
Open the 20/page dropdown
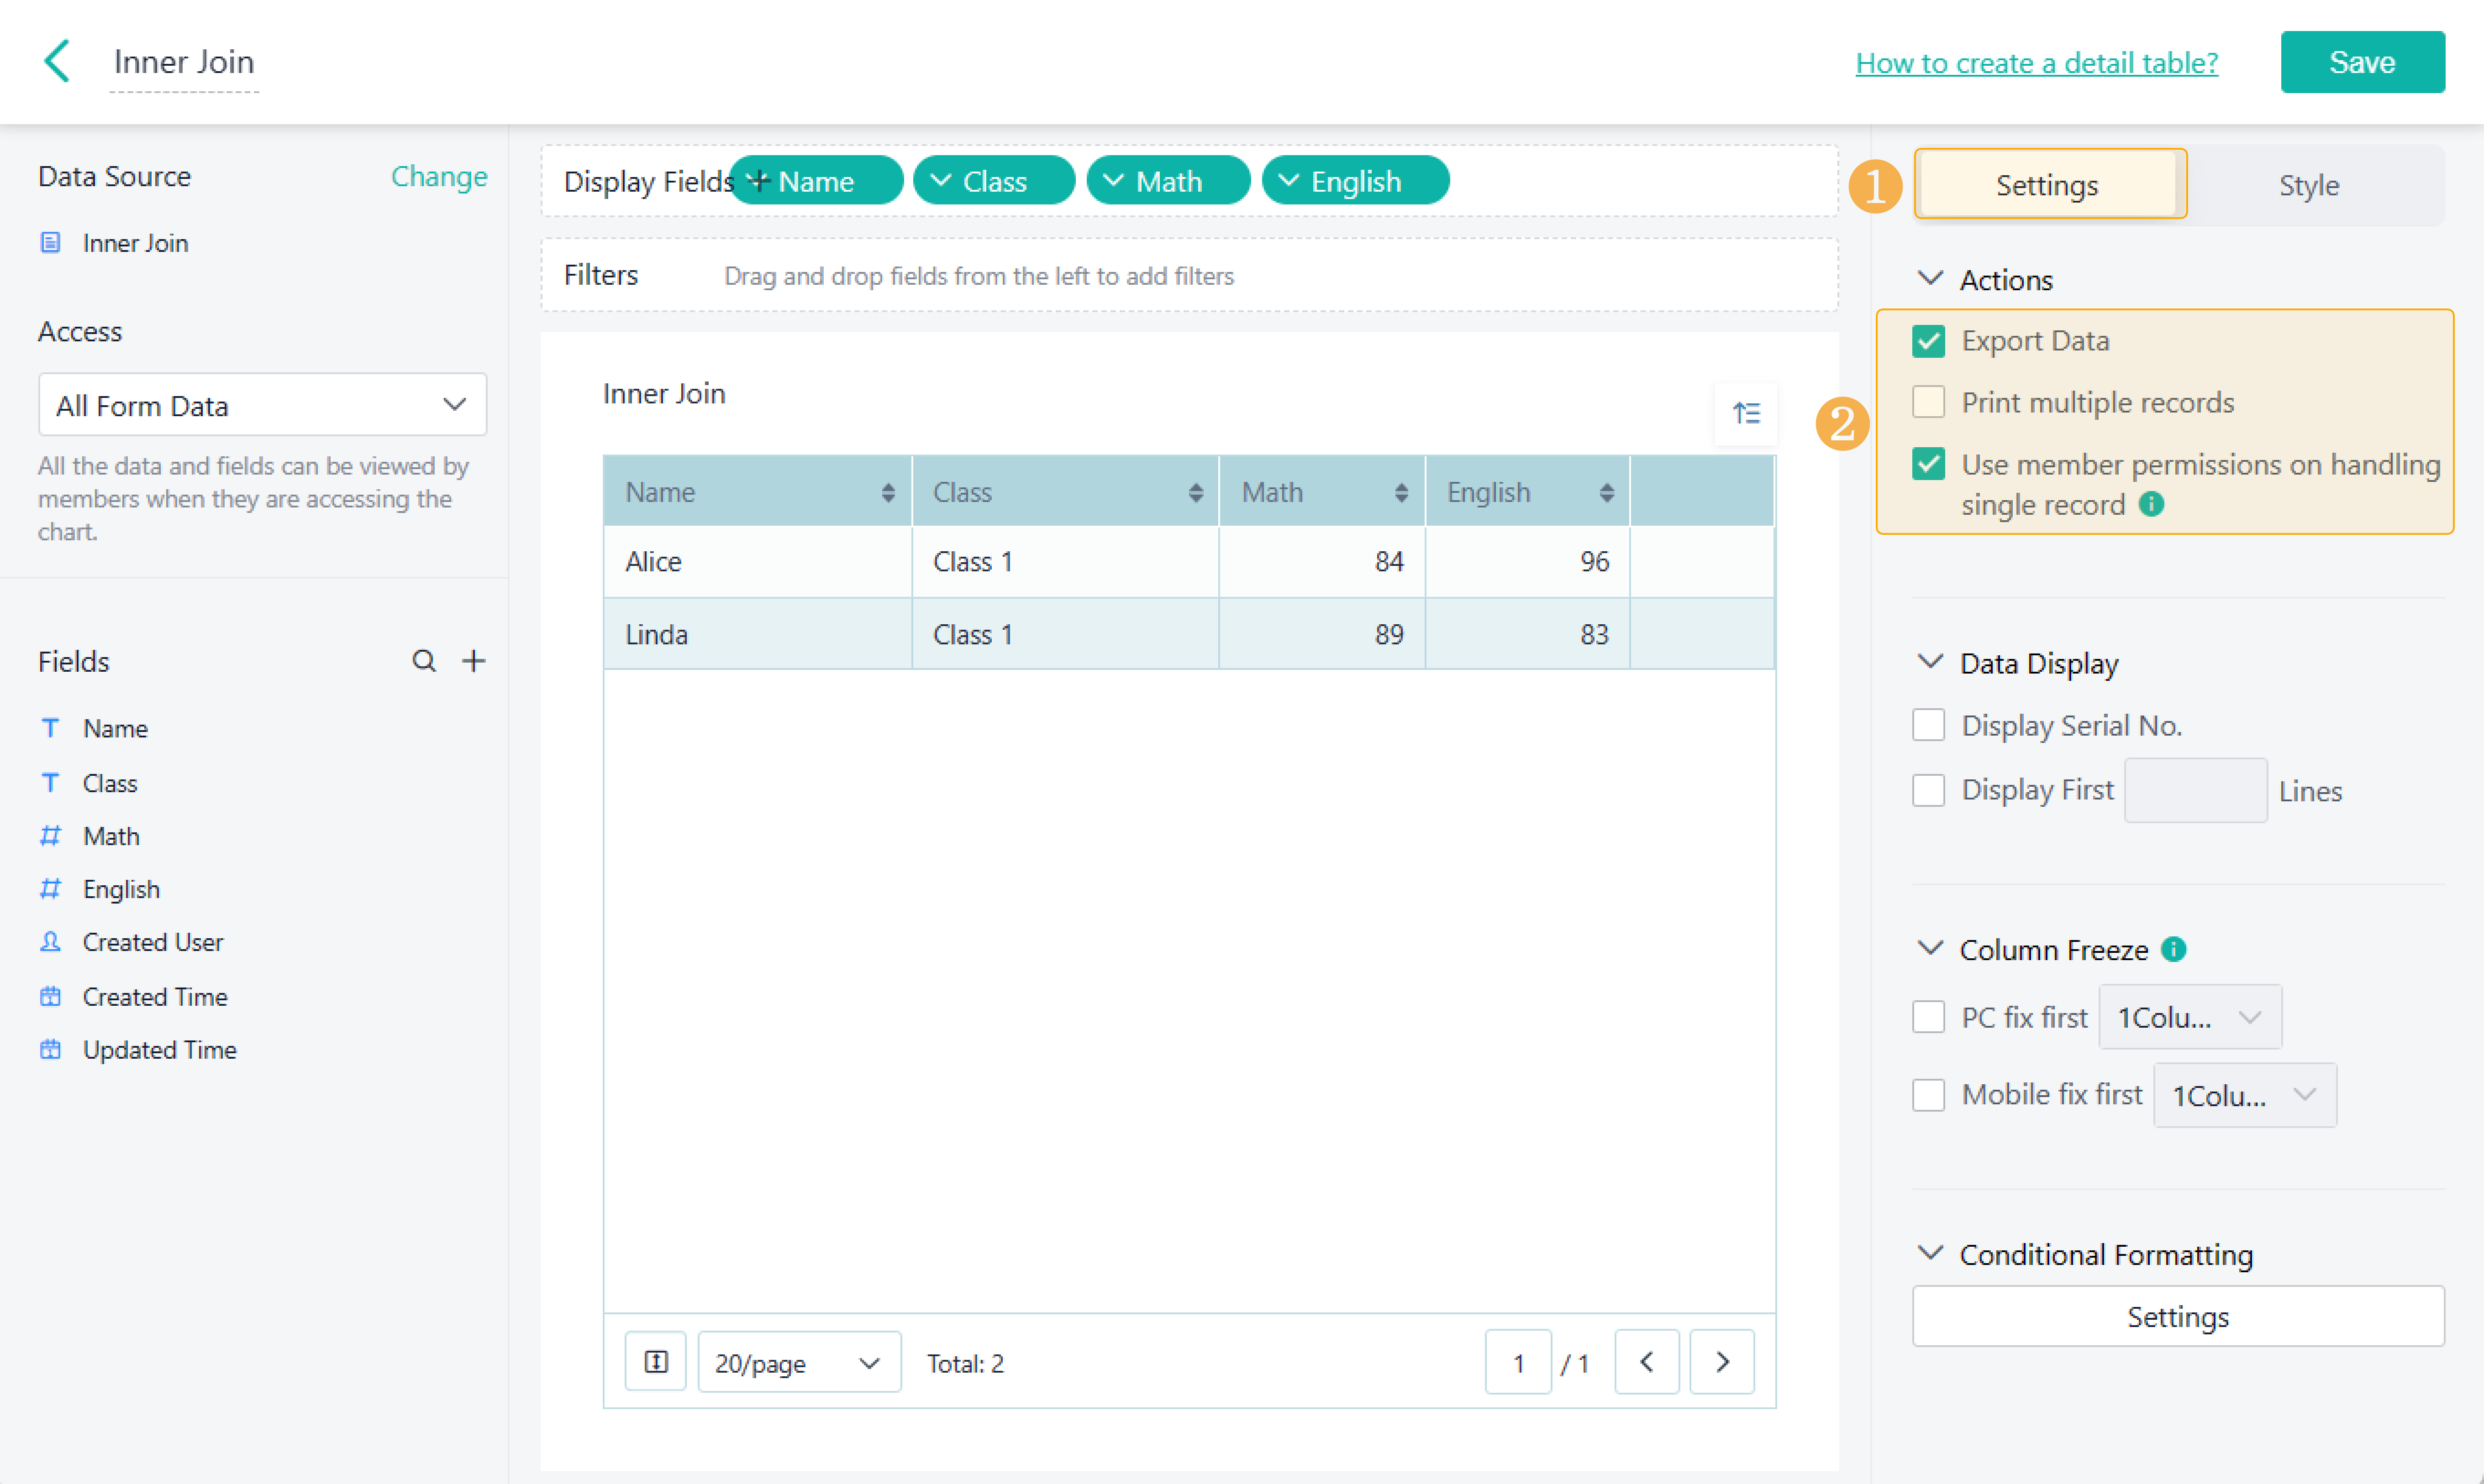pos(798,1362)
